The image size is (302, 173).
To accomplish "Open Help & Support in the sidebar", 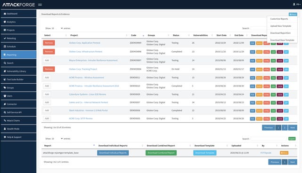I will pos(18,137).
